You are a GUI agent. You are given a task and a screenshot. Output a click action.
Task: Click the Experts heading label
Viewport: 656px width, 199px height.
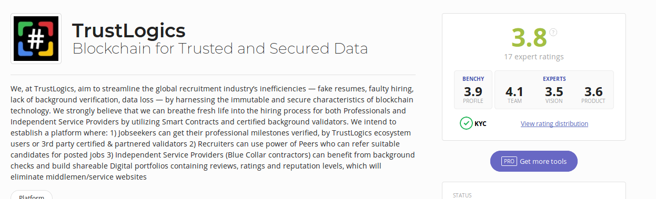pyautogui.click(x=554, y=79)
